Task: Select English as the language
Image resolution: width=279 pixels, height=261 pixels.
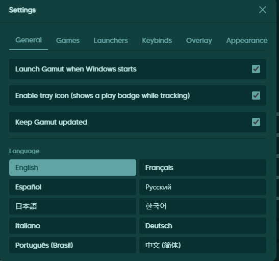Action: 72,168
